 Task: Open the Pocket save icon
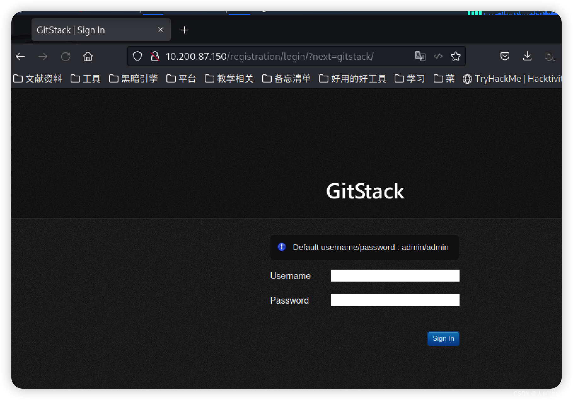505,56
